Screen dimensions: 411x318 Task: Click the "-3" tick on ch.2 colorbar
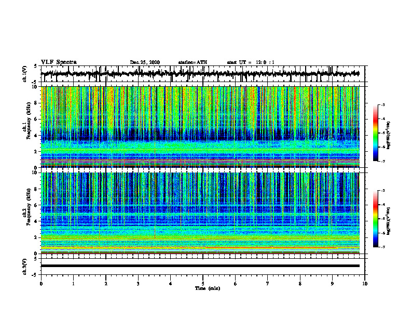pos(383,191)
